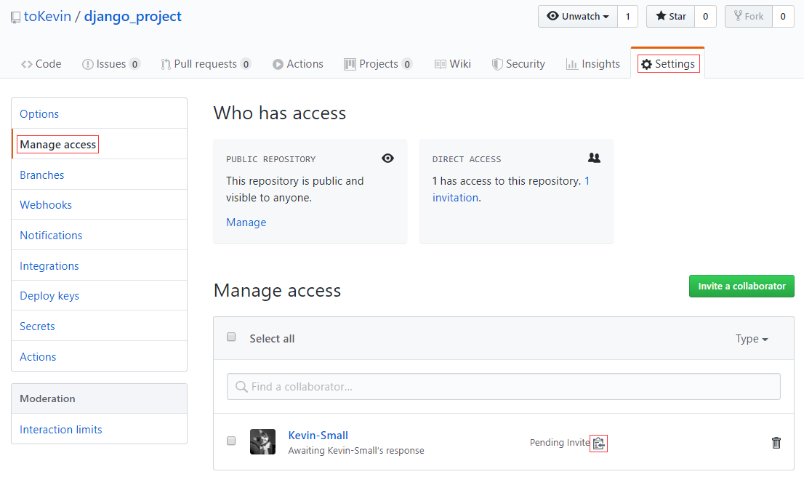Click the eye icon in Public Repository card
The height and width of the screenshot is (477, 804).
coord(387,159)
